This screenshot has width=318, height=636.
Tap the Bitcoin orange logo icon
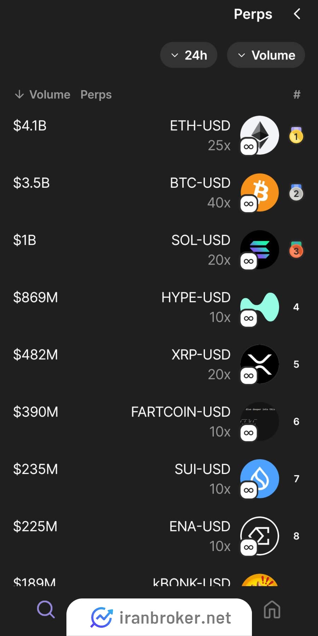260,193
